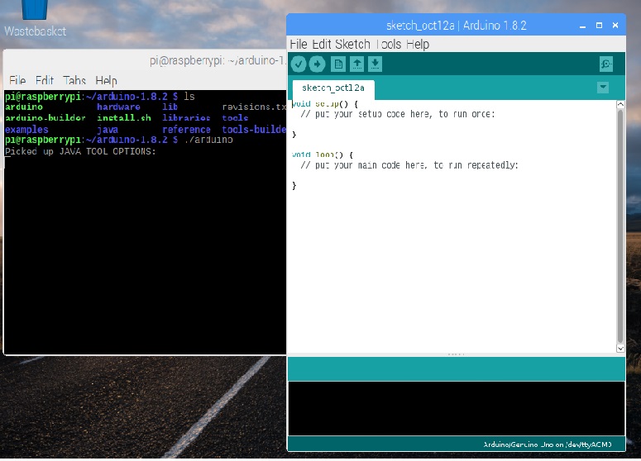This screenshot has width=641, height=461.
Task: Click 'install.sh' in terminal listing
Action: (124, 118)
